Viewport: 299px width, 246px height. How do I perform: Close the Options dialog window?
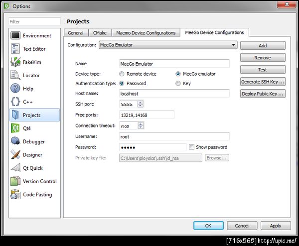click(287, 4)
